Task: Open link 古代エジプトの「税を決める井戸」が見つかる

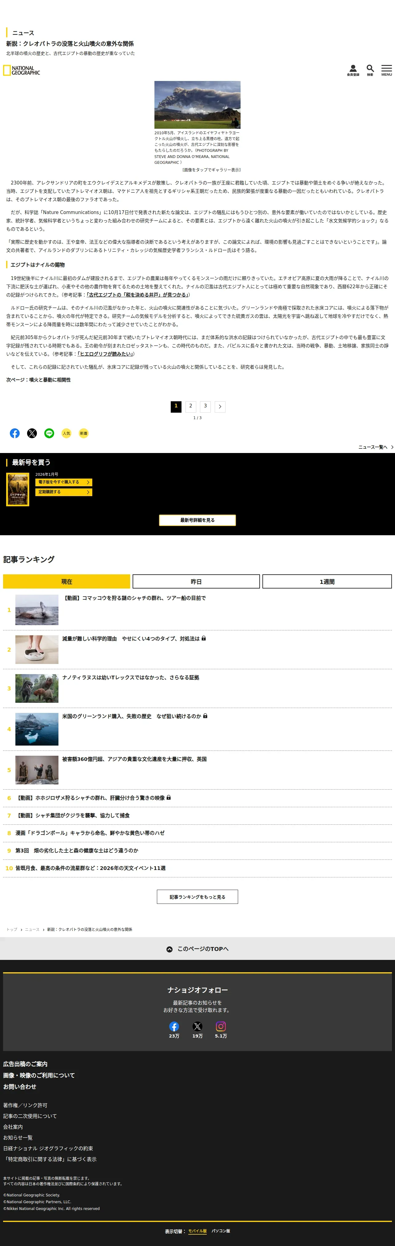Action: click(138, 295)
